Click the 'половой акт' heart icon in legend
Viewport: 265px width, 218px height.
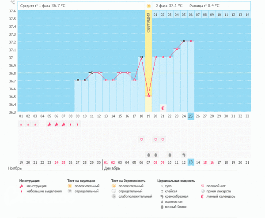pyautogui.click(x=203, y=186)
